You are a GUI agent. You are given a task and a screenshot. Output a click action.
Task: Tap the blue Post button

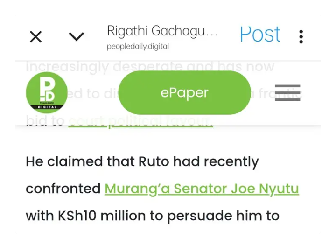tap(260, 34)
